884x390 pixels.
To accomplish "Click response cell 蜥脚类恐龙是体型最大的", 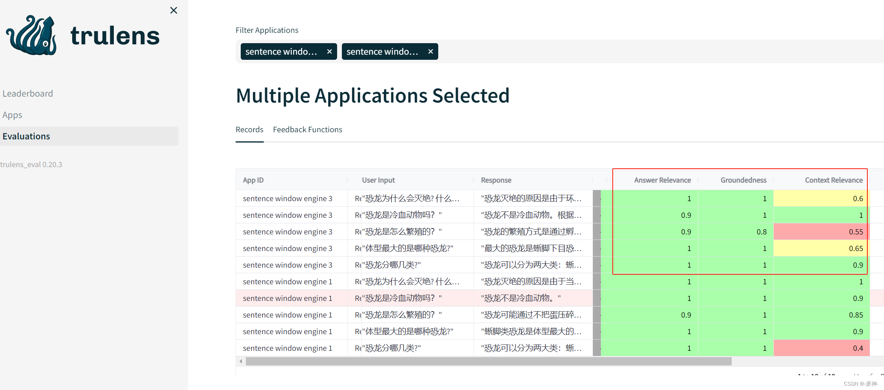I will click(533, 331).
